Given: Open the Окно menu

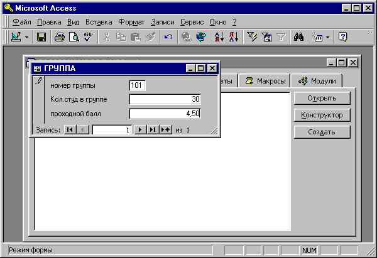Looking at the screenshot, I should click(218, 22).
